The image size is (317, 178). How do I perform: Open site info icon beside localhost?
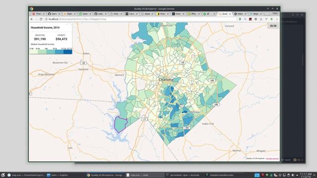[x=46, y=19]
